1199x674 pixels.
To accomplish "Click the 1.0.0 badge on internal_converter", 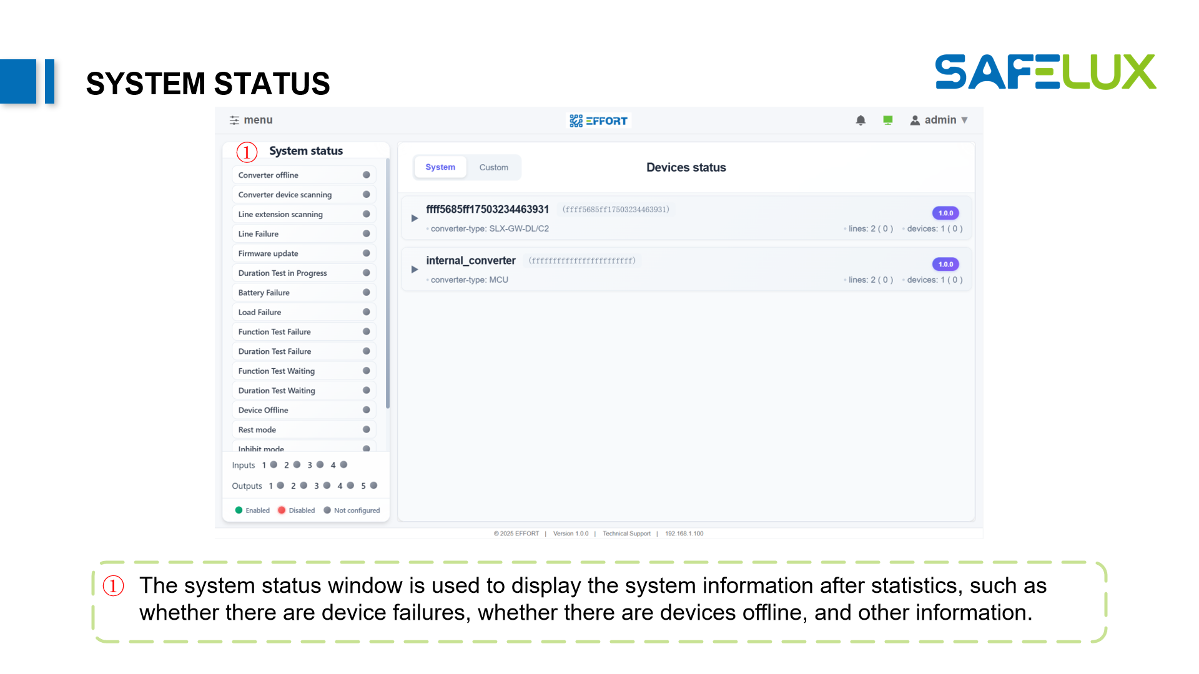I will point(945,264).
